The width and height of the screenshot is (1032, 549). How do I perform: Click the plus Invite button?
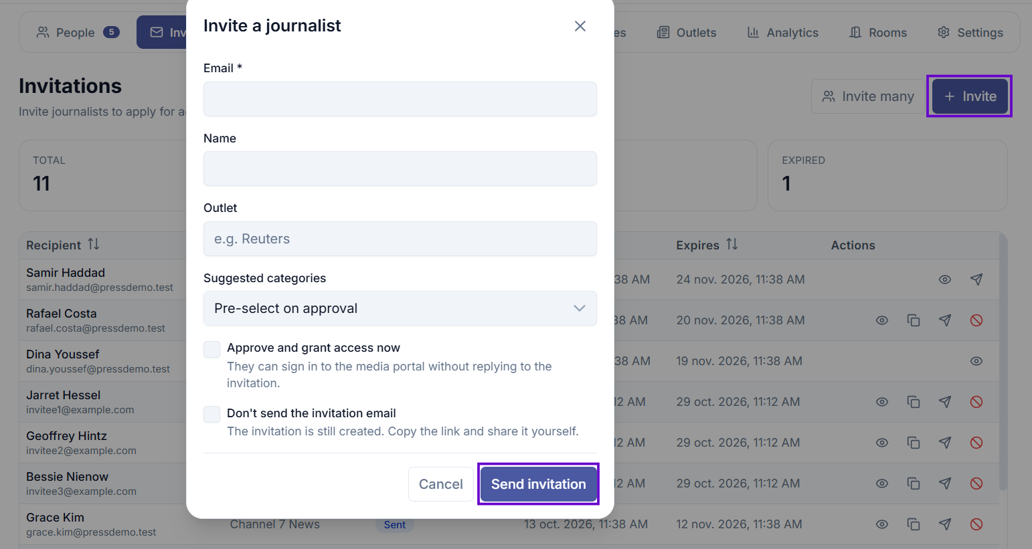970,96
